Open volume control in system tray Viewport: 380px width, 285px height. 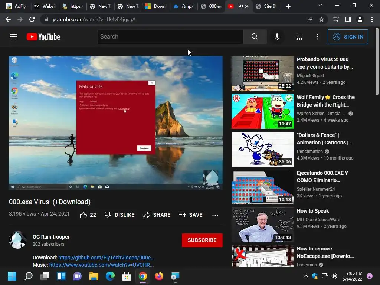pos(334,276)
